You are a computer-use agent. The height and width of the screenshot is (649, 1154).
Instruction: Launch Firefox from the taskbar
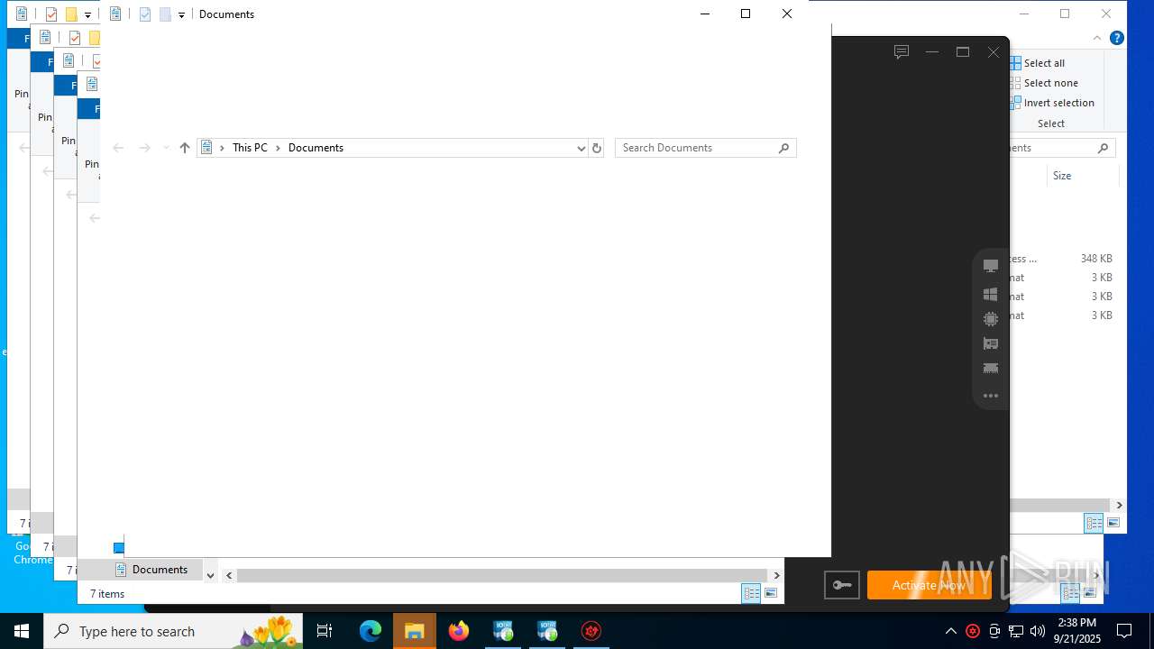click(x=459, y=631)
